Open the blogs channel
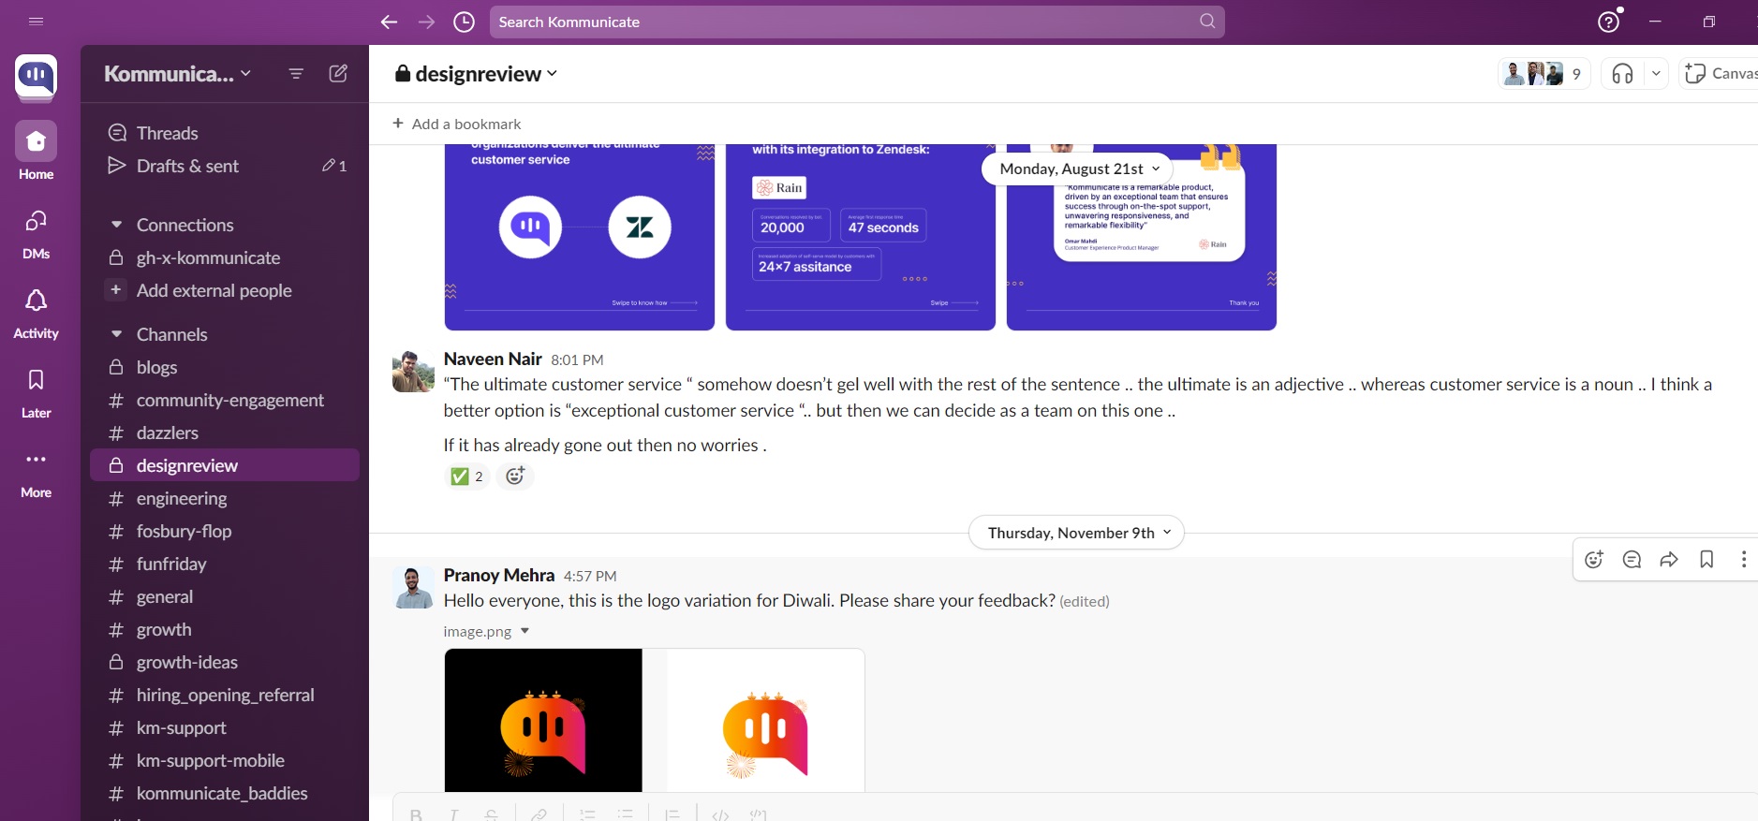1758x821 pixels. [x=225, y=367]
